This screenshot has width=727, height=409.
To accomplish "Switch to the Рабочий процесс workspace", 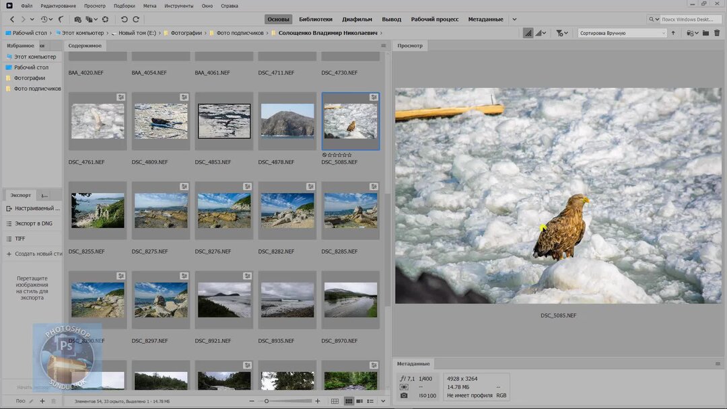I will coord(434,20).
